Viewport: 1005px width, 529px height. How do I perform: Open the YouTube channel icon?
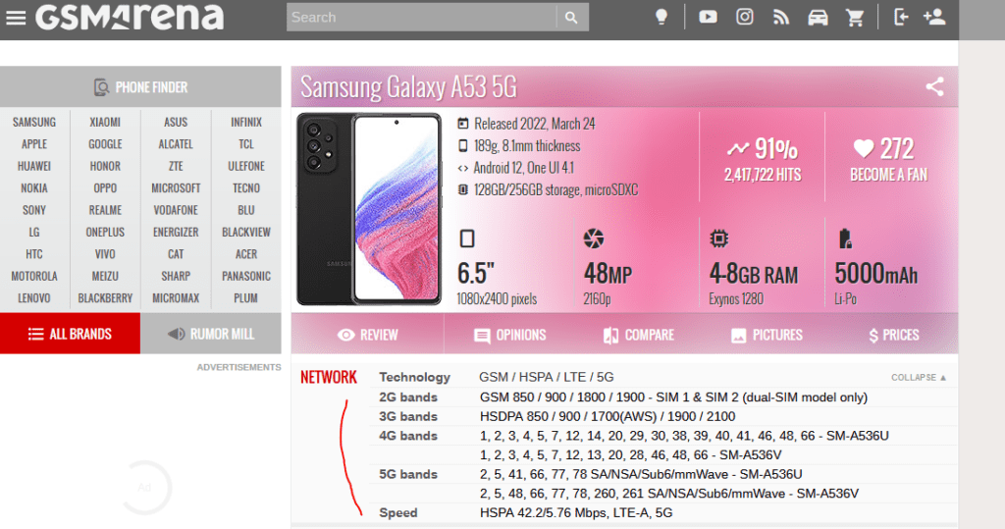point(708,17)
